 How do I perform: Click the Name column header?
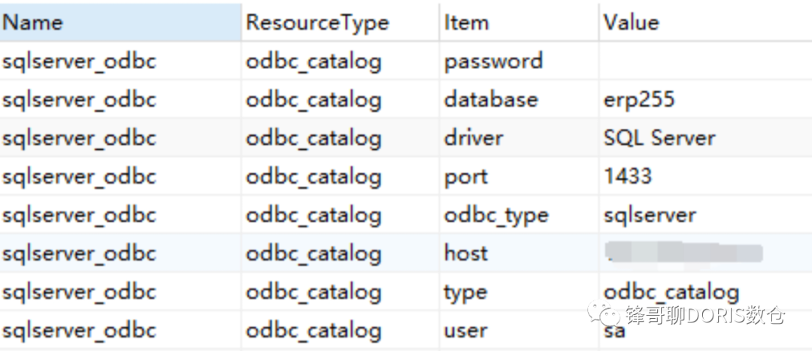32,22
